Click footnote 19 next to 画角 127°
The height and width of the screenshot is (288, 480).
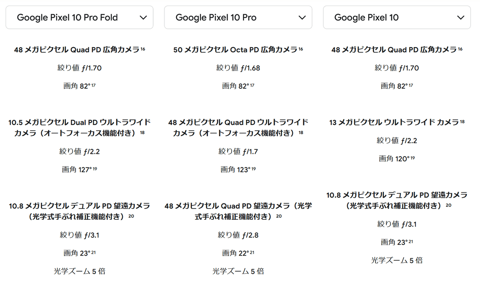click(x=94, y=169)
